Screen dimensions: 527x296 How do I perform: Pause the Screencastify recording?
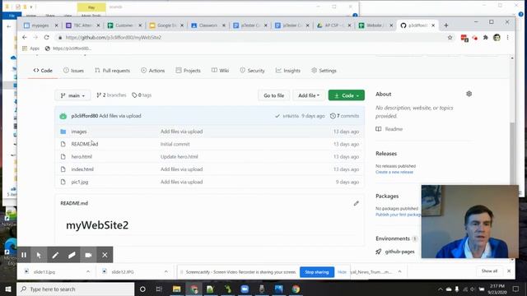pos(24,255)
